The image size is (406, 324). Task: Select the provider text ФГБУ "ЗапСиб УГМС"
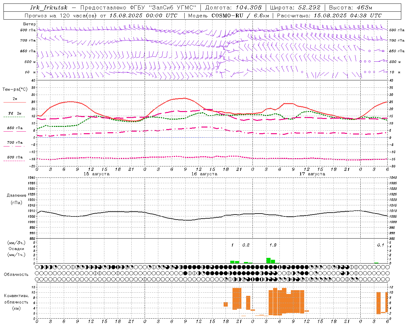tap(163, 8)
